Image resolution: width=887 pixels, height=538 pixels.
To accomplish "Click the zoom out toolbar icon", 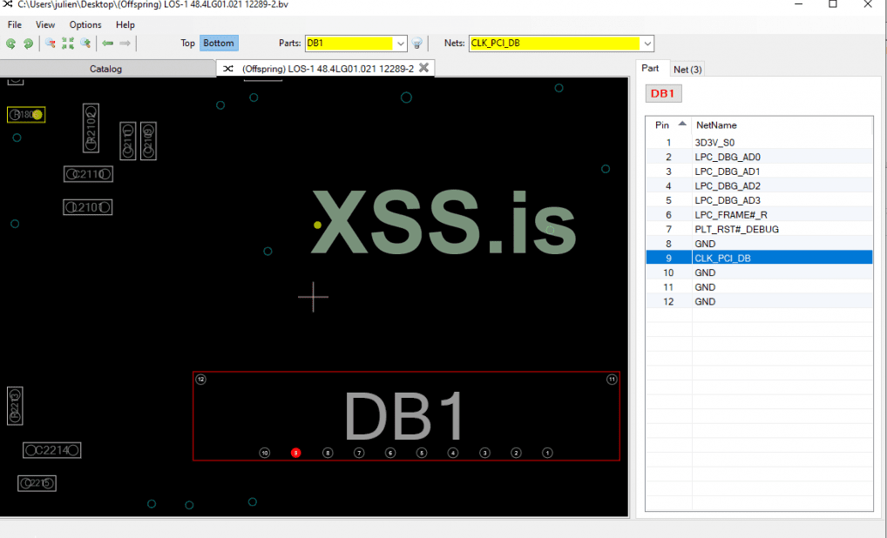I will 51,44.
